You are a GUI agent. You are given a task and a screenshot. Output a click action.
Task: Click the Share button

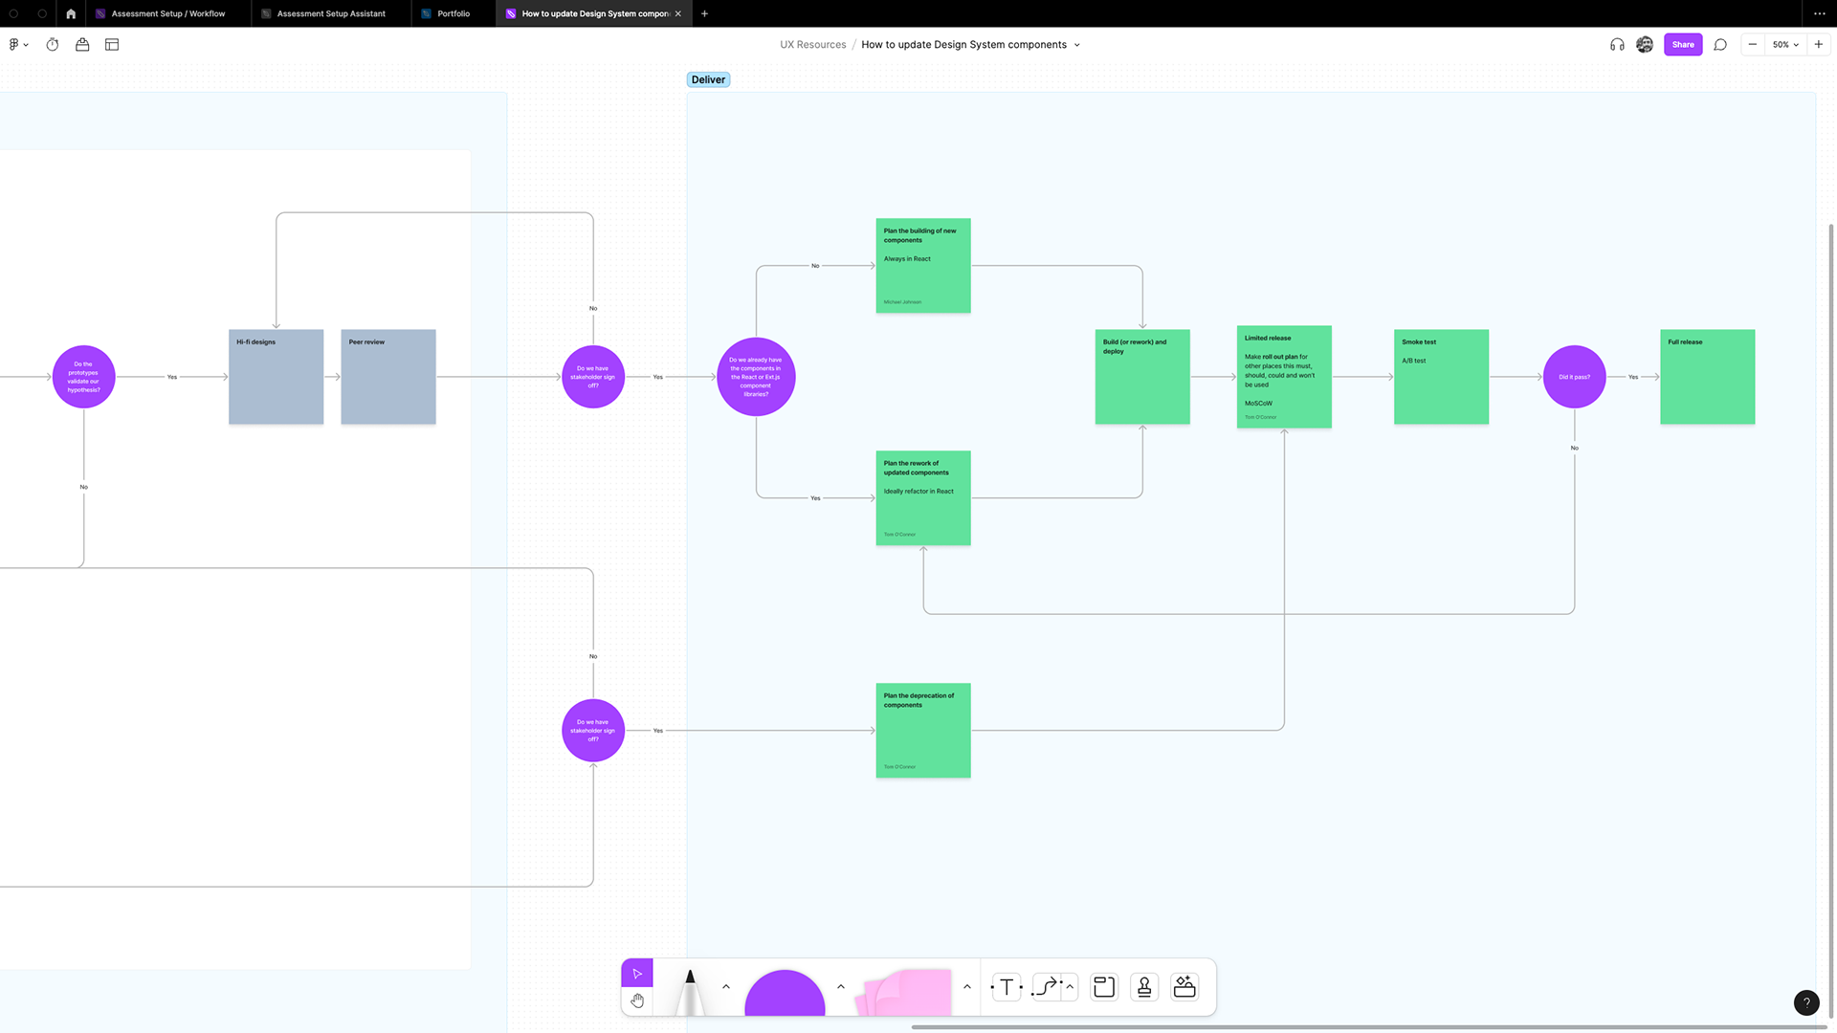(x=1683, y=44)
